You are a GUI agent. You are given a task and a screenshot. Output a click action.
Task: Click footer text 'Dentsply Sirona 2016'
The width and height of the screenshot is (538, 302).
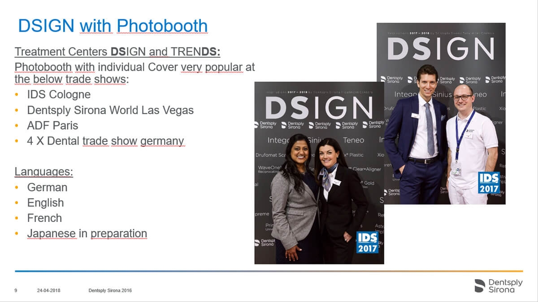coord(110,290)
